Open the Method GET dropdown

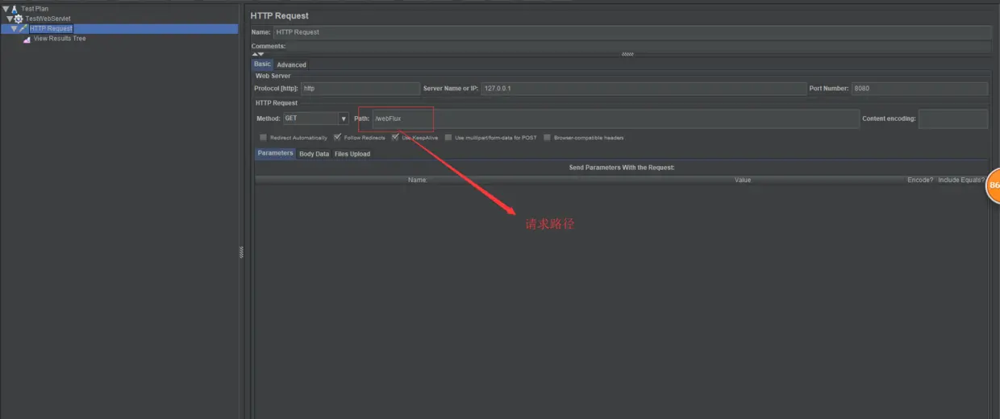click(x=344, y=118)
